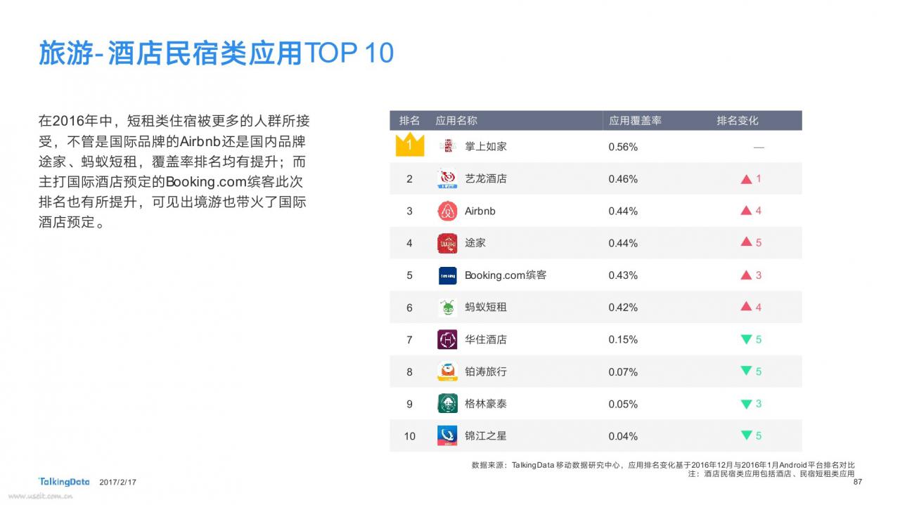
Task: Click the 掌上如家 app icon
Action: click(447, 146)
